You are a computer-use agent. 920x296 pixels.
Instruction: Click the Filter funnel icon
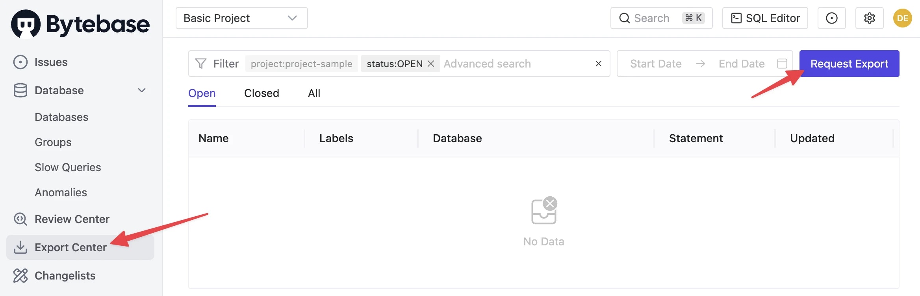point(201,64)
